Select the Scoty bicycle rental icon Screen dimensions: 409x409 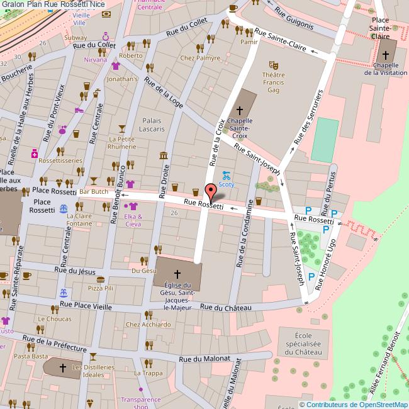tap(227, 176)
